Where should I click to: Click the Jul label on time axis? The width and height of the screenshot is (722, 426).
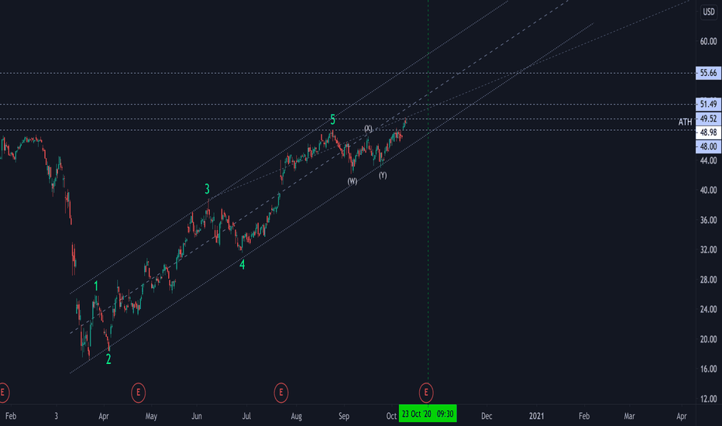(x=246, y=417)
